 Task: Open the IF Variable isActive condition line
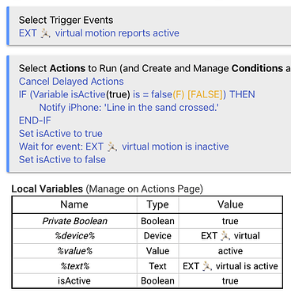[x=137, y=94]
